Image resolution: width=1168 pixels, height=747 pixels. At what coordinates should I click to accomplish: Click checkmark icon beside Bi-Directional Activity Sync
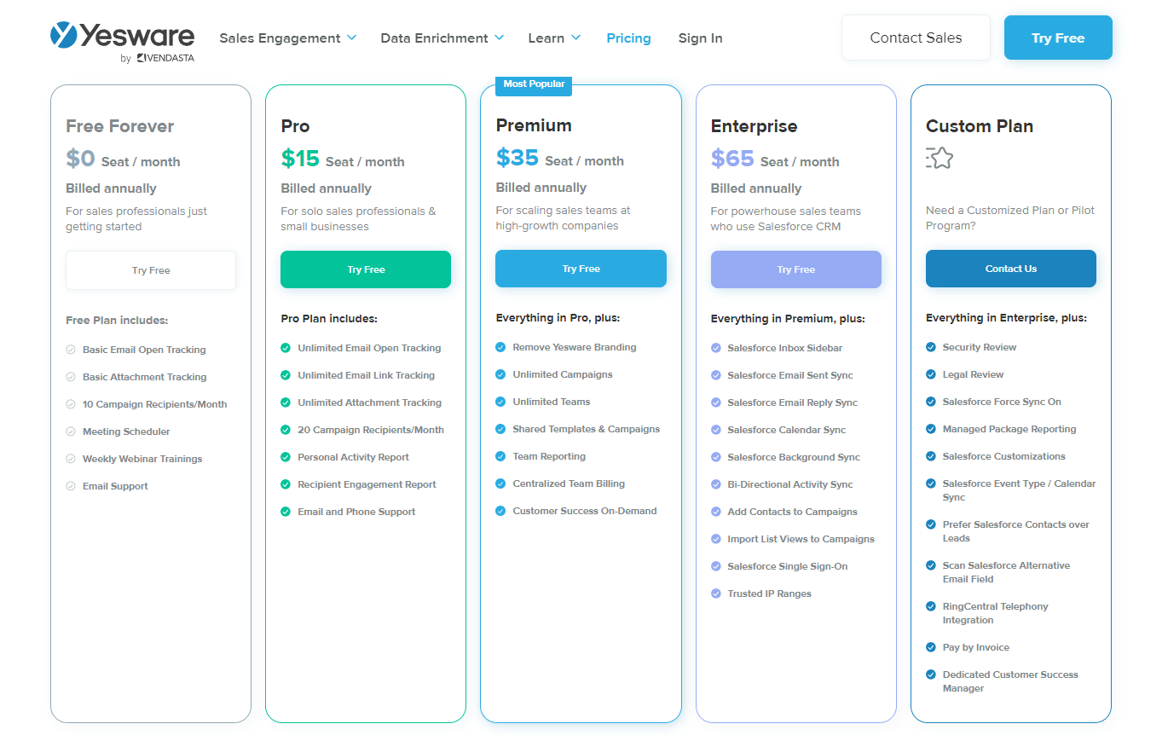(x=716, y=484)
